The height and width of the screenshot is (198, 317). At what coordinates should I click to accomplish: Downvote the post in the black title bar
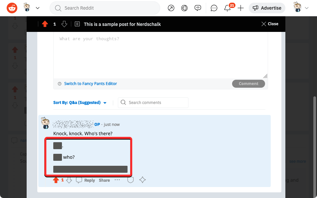[64, 24]
